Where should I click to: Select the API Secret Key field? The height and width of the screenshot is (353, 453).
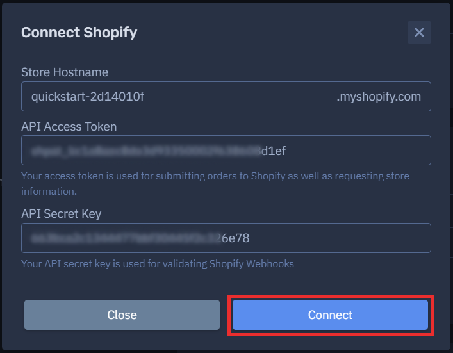(x=226, y=238)
